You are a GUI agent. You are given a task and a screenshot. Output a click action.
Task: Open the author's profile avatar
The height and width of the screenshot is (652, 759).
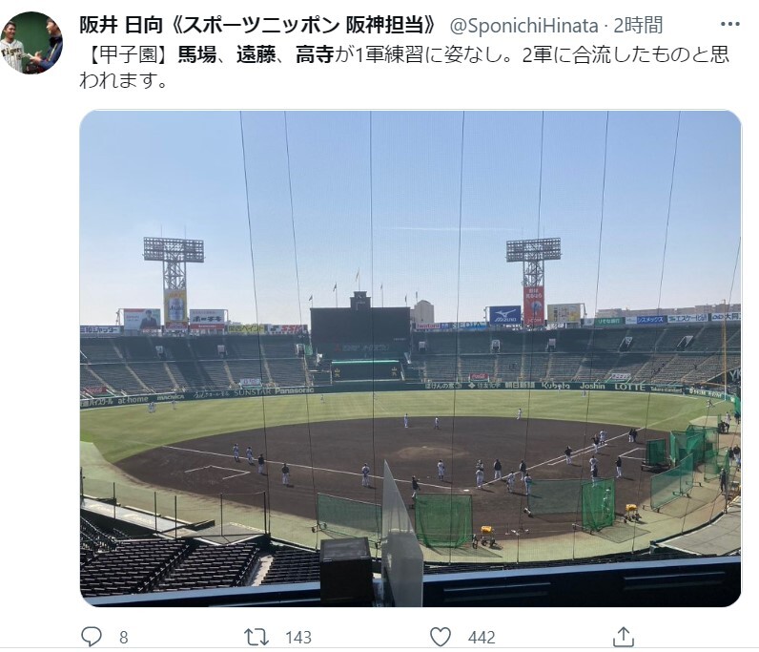(x=32, y=43)
